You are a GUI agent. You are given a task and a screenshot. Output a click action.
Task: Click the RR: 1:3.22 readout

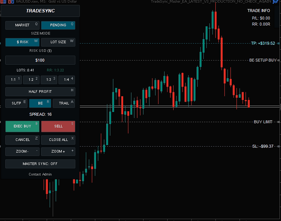[x=55, y=70]
